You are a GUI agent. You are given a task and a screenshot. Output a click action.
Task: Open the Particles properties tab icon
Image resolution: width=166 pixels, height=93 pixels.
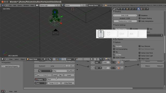point(144,9)
